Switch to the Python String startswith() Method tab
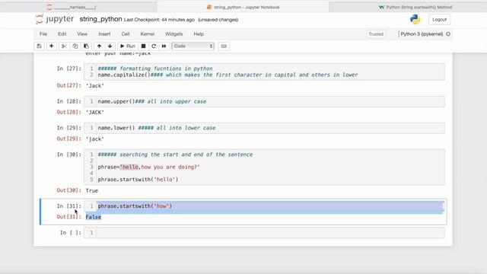487x274 pixels. [415, 7]
